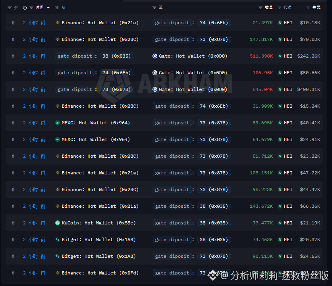
Task: Click the $47.22K value
Action: [310, 173]
